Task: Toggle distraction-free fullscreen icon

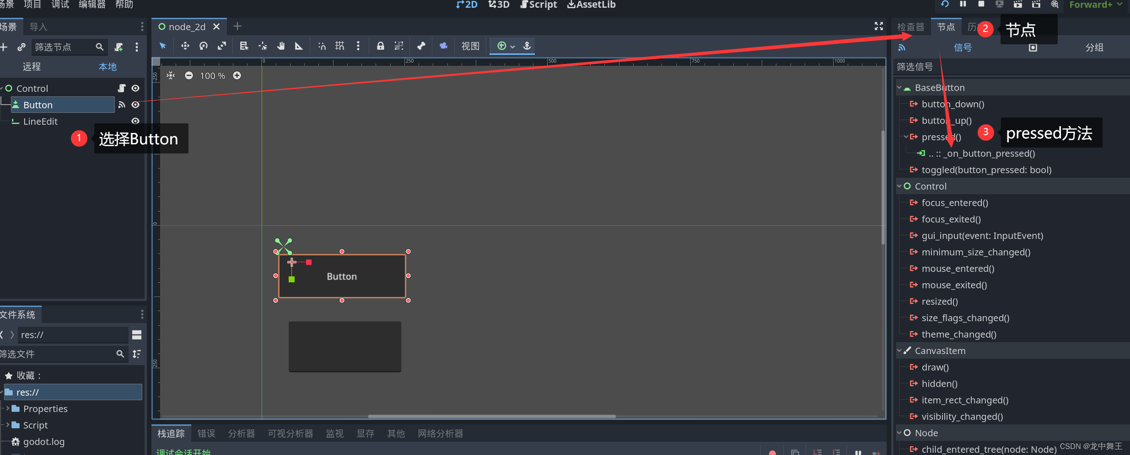Action: 879,26
